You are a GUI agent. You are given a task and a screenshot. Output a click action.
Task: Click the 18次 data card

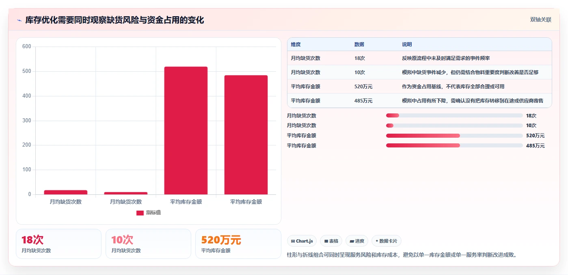pyautogui.click(x=58, y=244)
